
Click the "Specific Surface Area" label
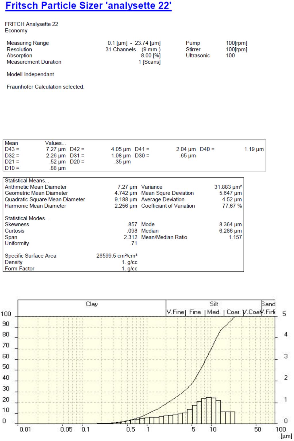tap(30, 256)
